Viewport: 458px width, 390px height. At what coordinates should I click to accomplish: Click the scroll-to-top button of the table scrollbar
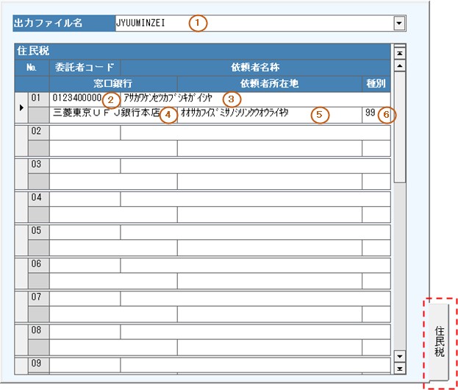pyautogui.click(x=400, y=52)
